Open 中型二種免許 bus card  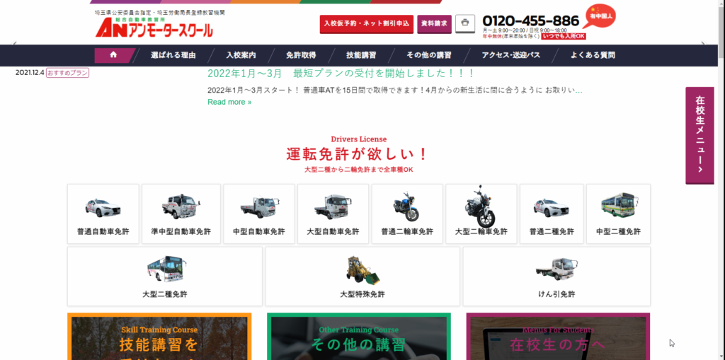click(x=619, y=214)
